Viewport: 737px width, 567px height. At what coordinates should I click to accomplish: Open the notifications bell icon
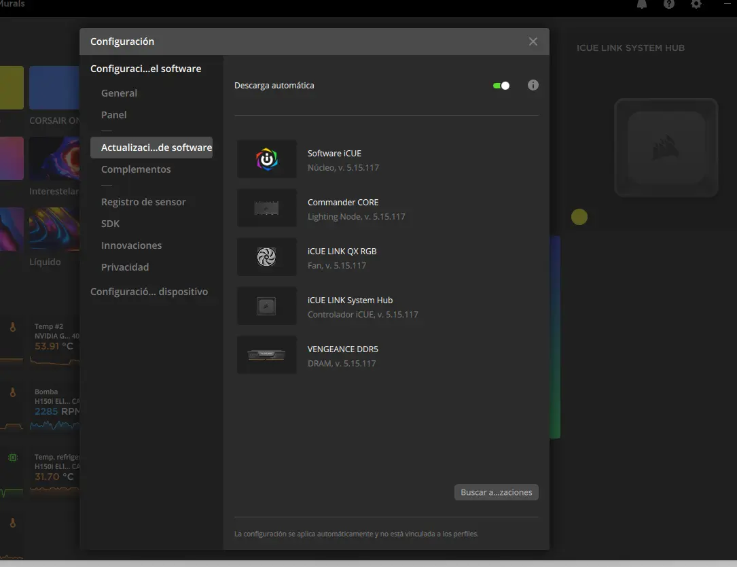[642, 4]
